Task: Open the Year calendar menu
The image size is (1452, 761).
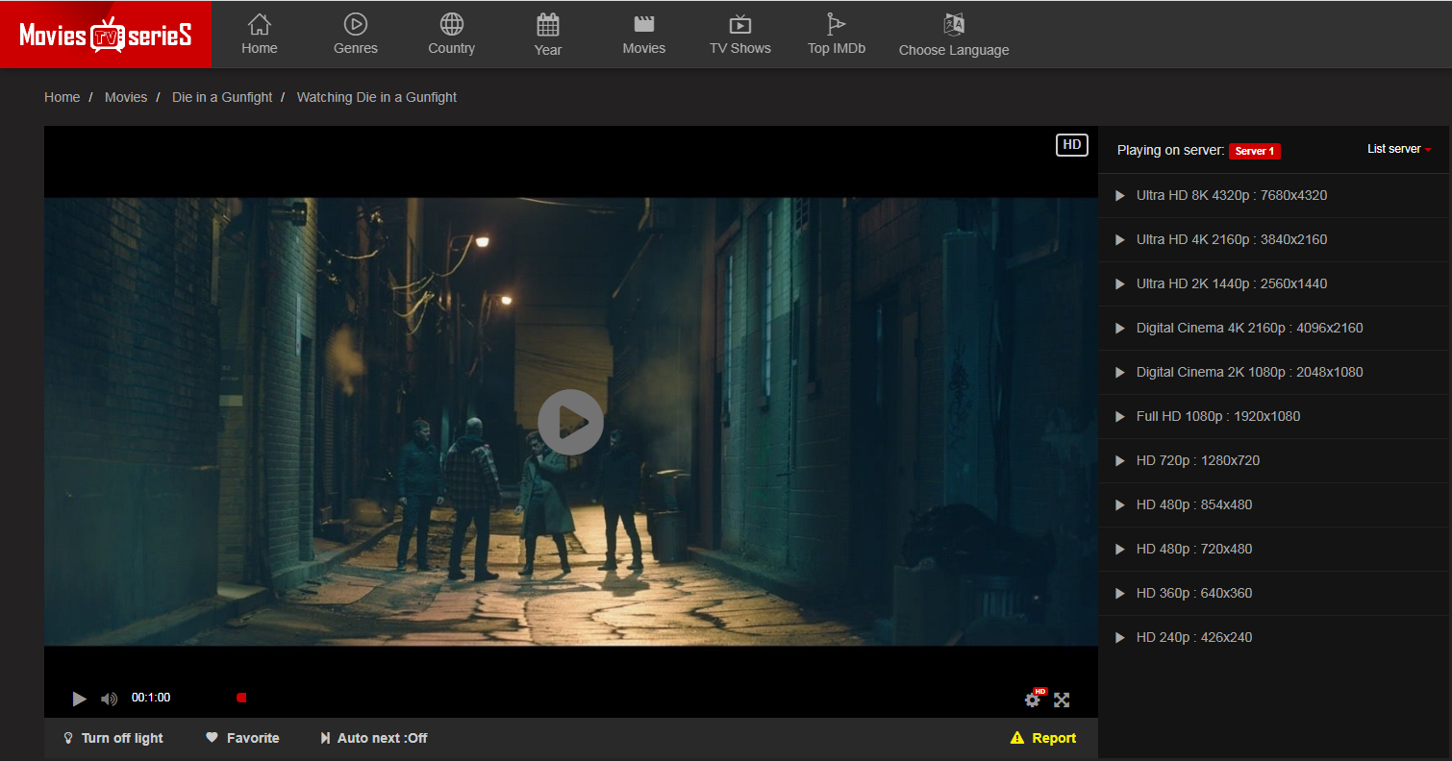Action: 548,35
